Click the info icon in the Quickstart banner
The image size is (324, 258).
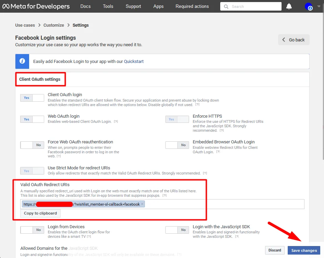pos(22,61)
